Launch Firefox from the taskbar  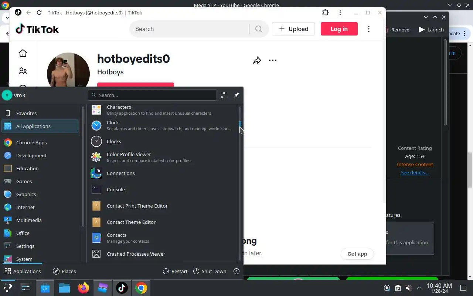click(x=84, y=287)
